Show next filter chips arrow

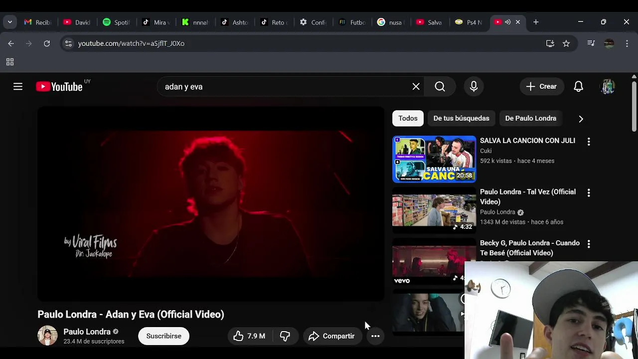(x=581, y=119)
